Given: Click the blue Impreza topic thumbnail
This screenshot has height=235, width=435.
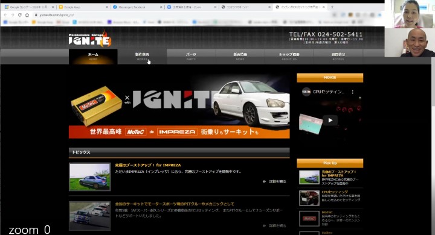Looking at the screenshot, I should [89, 177].
